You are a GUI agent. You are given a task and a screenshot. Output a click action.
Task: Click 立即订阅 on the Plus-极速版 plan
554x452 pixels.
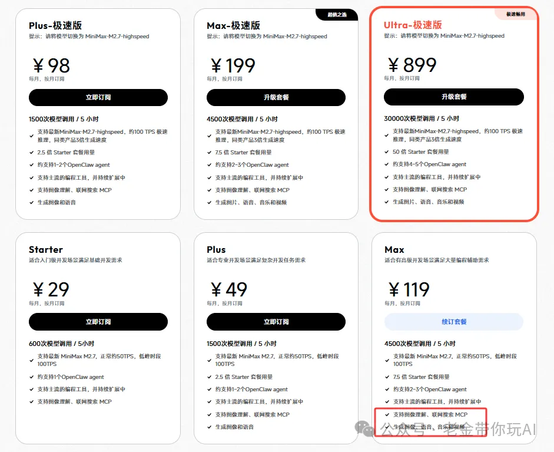tap(98, 98)
